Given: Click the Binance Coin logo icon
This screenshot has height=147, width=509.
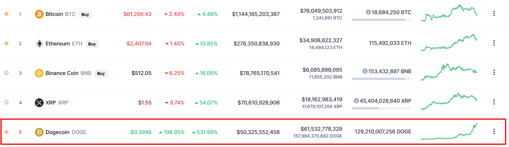Looking at the screenshot, I should (39, 73).
